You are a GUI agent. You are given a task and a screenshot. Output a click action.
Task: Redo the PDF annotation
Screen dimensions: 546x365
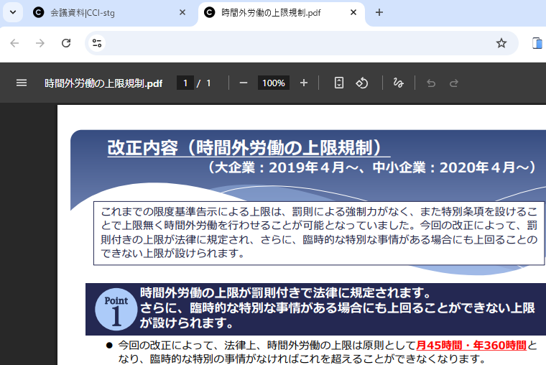(x=454, y=83)
